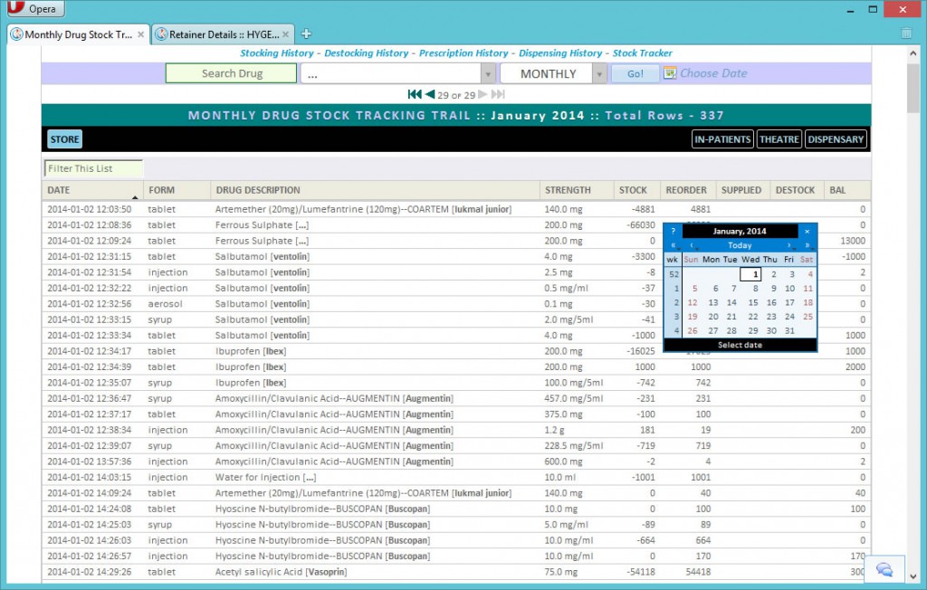Go to next year using » calendar icon
Image resolution: width=927 pixels, height=590 pixels.
pyautogui.click(x=808, y=245)
